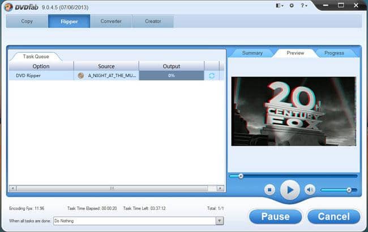Mute the preview audio speaker icon
Viewport: 368px width, 232px height.
click(310, 189)
